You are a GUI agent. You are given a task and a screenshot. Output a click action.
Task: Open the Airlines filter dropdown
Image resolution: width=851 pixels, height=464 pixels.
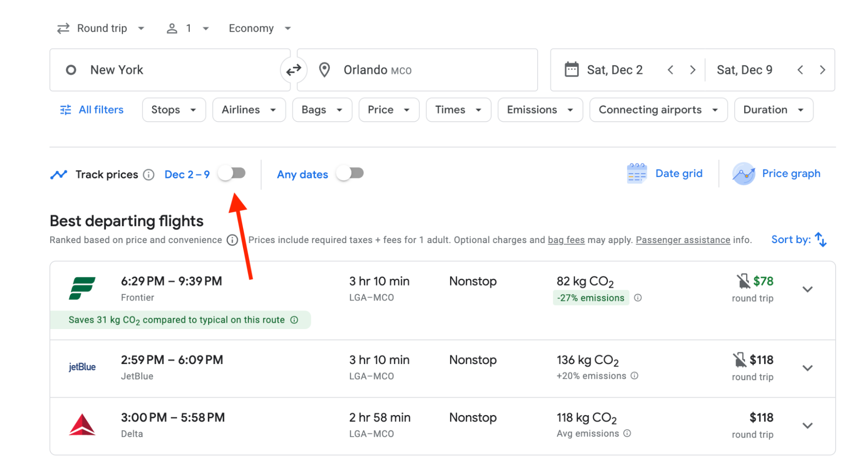(x=247, y=110)
